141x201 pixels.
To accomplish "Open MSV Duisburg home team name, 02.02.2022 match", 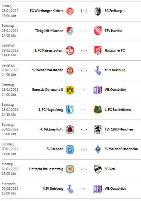I will click(x=53, y=189).
